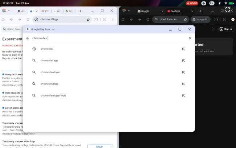Reload the chrome://flags page
236x148 pixels.
click(28, 20)
